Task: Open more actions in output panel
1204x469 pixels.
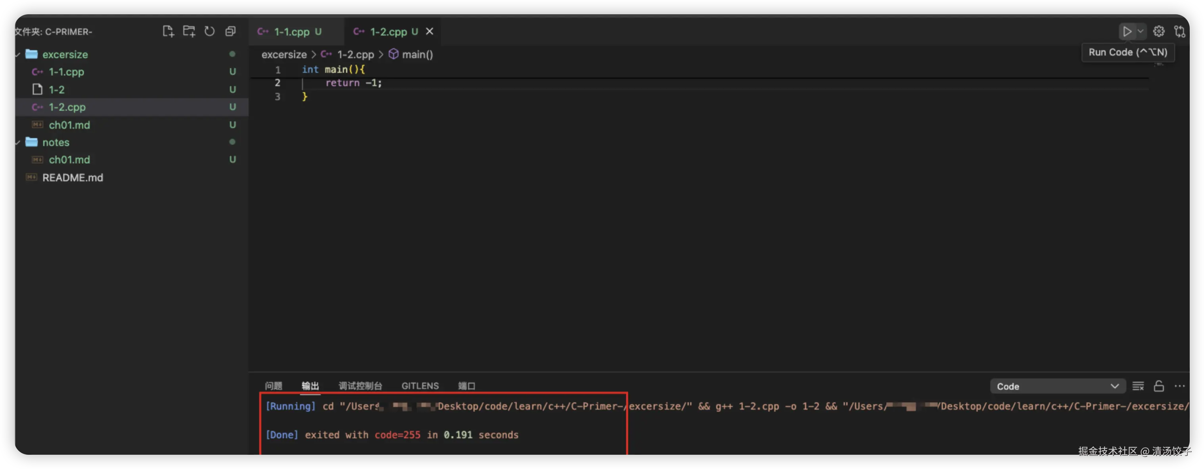Action: (x=1180, y=386)
